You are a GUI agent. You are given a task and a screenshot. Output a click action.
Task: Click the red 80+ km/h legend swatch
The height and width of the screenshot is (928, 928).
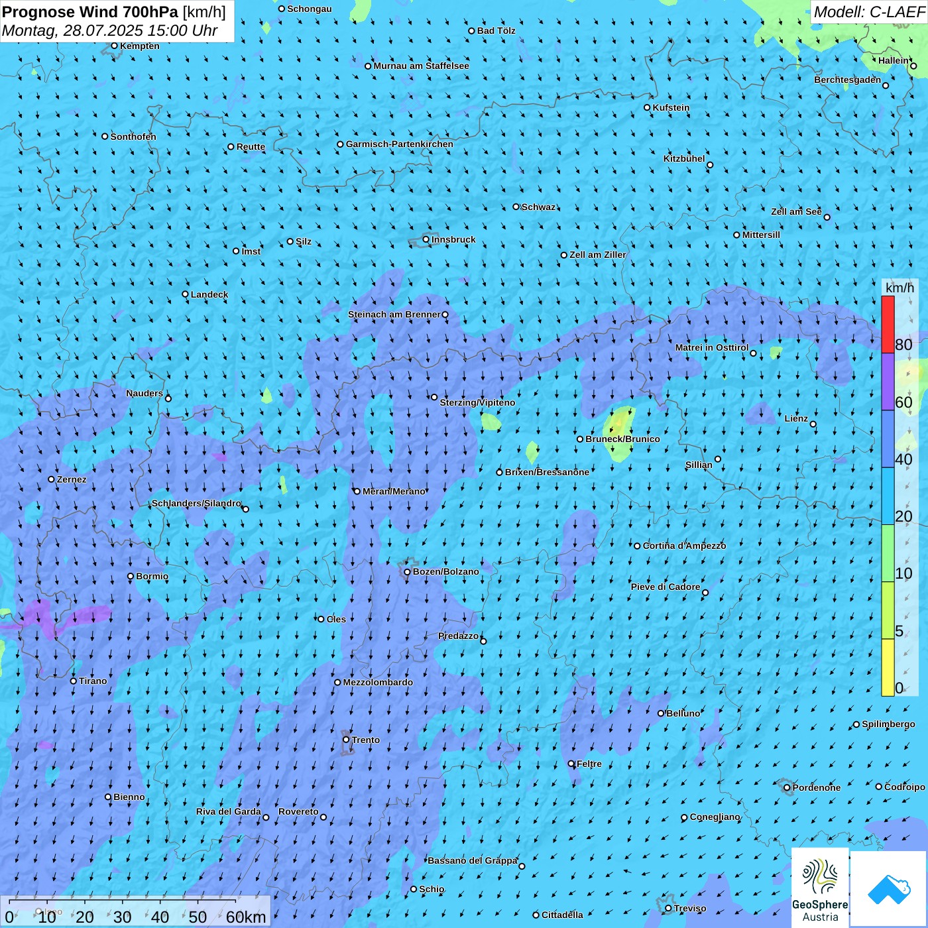[x=888, y=324]
